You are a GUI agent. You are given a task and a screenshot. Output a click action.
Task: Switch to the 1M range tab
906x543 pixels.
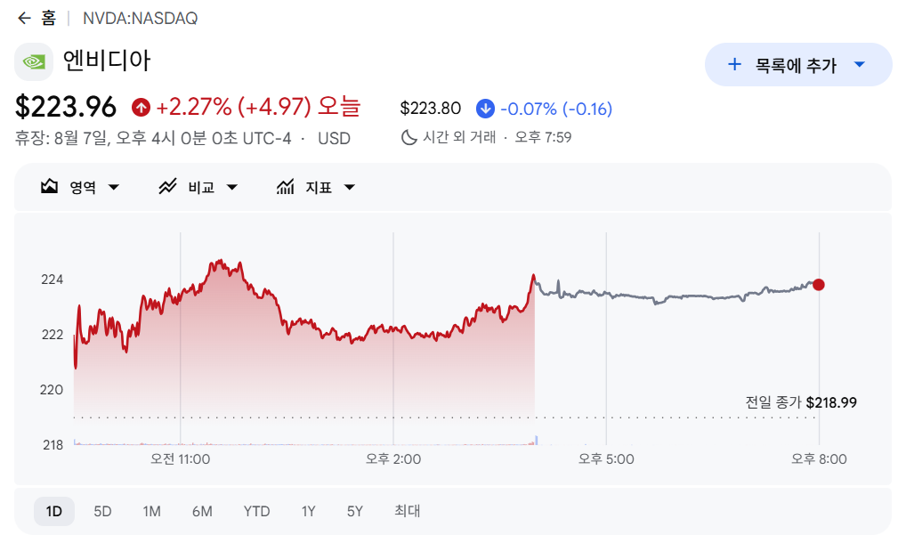(x=151, y=511)
